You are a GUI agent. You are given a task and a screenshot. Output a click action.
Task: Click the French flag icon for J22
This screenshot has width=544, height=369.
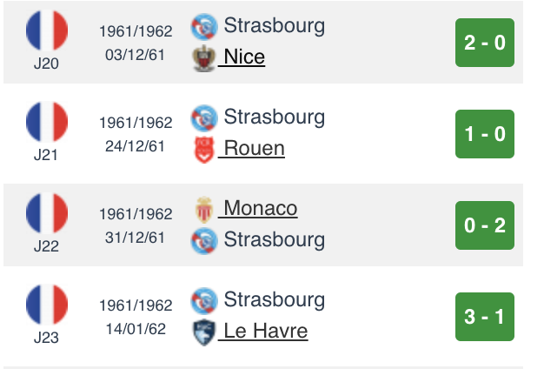[46, 213]
